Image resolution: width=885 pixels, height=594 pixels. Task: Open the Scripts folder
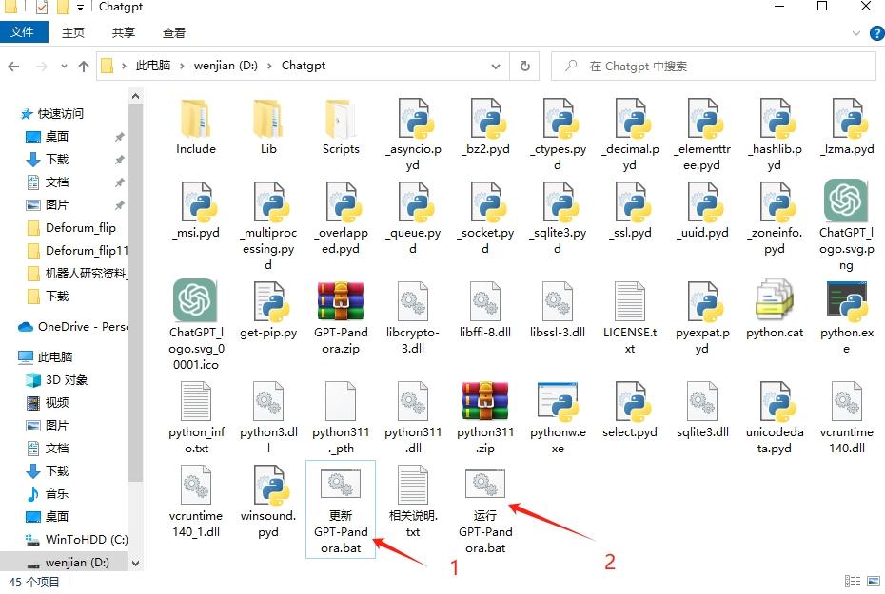click(341, 126)
